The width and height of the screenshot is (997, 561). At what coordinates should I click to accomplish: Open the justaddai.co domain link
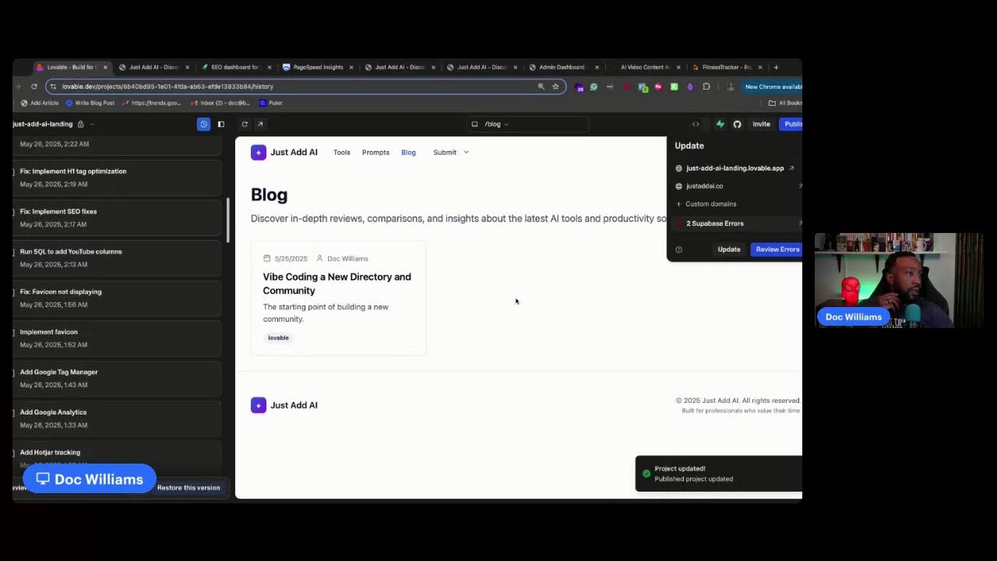tap(705, 186)
